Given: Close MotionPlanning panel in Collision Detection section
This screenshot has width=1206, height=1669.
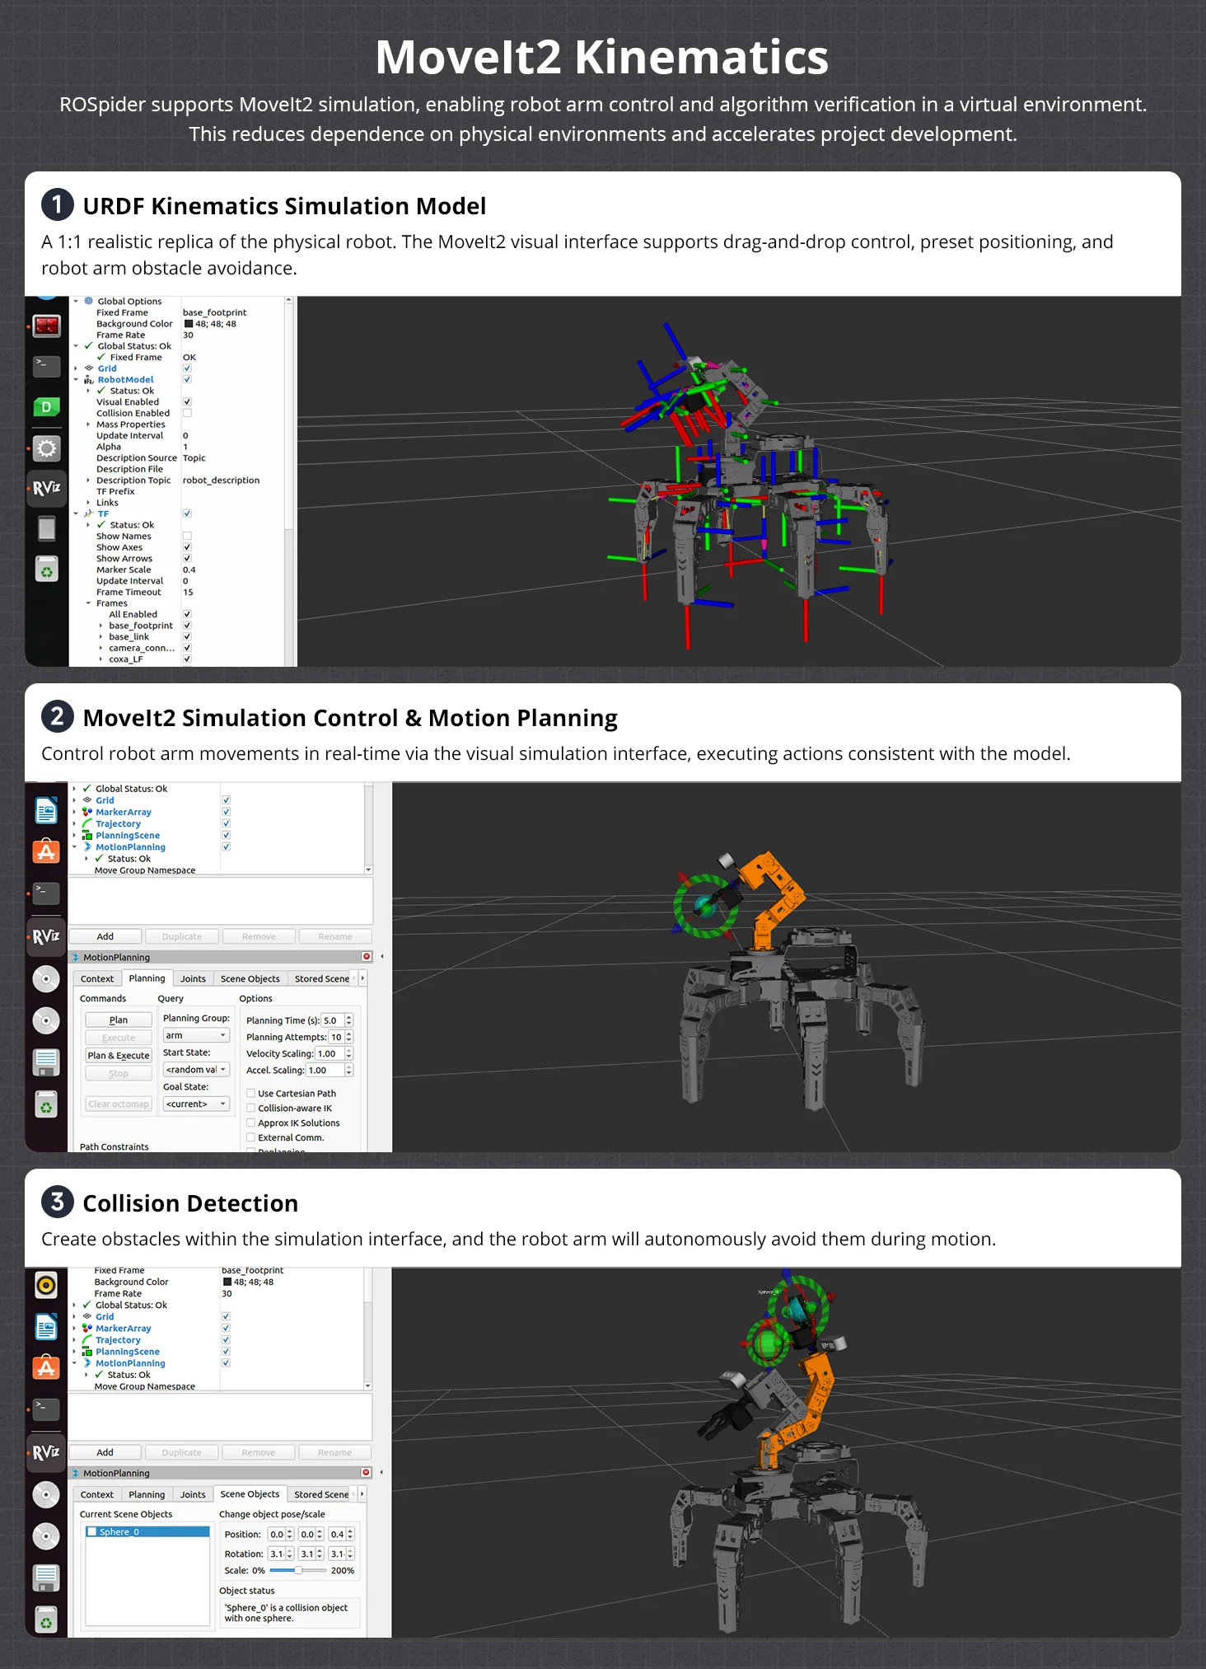Looking at the screenshot, I should pos(367,1472).
